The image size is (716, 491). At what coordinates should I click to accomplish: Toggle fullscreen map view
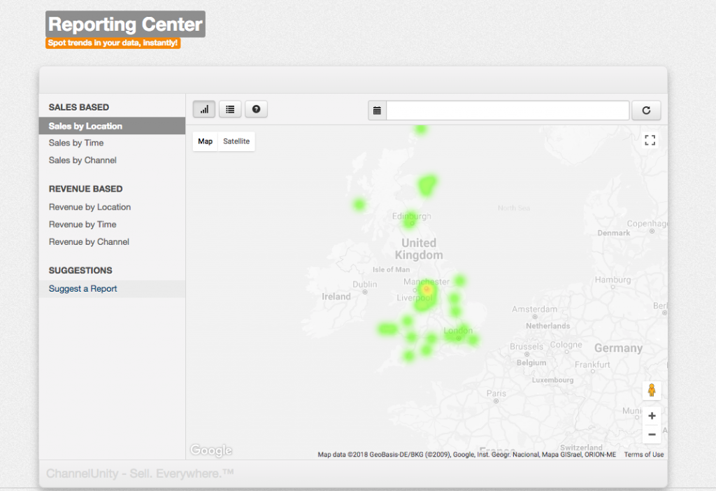(650, 140)
